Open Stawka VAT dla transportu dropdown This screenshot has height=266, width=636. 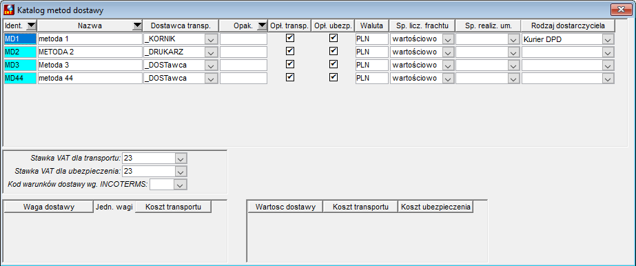[181, 158]
